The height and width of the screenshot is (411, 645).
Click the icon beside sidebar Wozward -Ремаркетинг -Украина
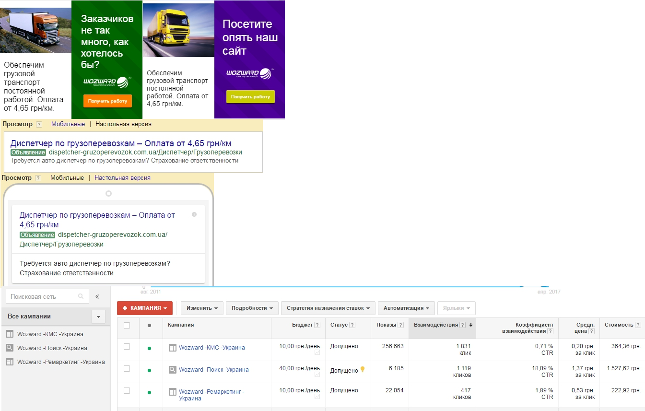[x=10, y=362]
